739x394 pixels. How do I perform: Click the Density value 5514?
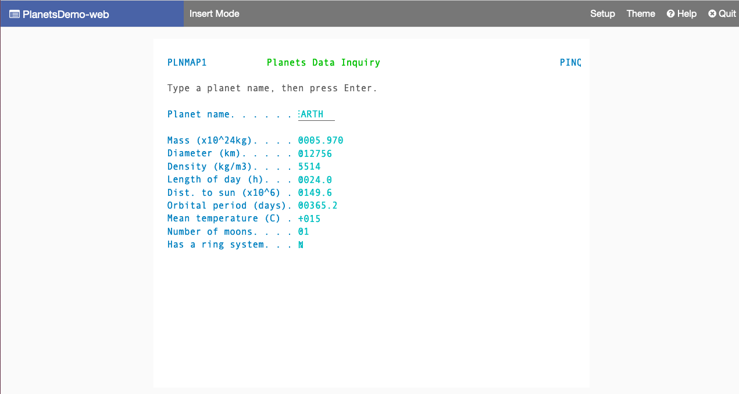[309, 167]
